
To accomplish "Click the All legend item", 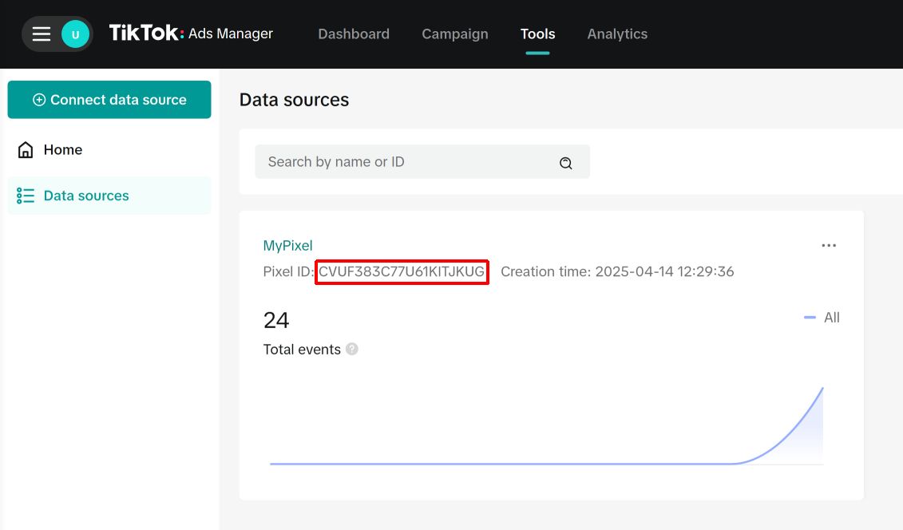I will click(822, 318).
